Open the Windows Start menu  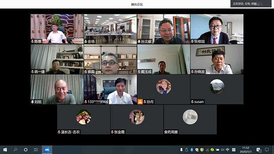pyautogui.click(x=5, y=150)
